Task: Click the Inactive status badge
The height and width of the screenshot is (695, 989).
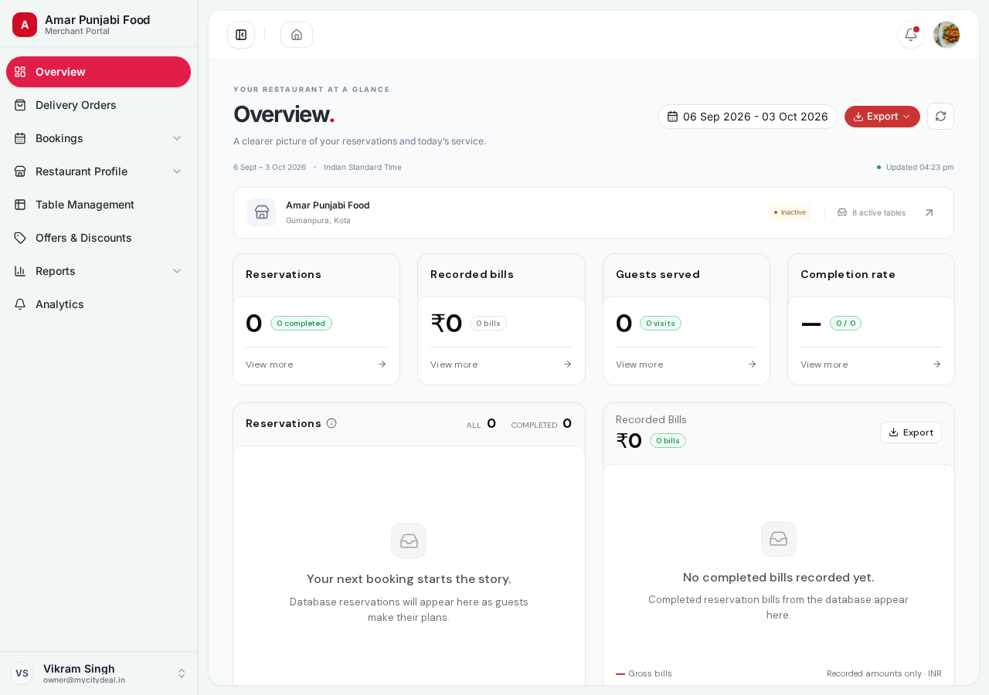Action: click(x=790, y=212)
